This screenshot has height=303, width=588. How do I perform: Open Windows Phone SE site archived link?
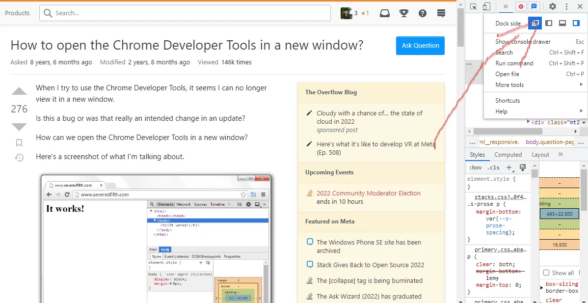pos(369,247)
